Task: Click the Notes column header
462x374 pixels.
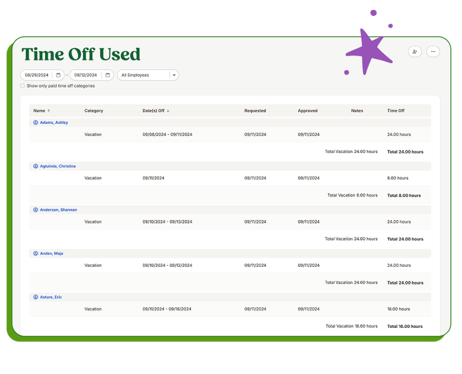Action: tap(357, 111)
